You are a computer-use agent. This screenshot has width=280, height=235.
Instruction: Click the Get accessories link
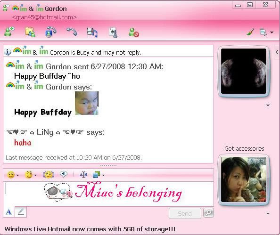(x=244, y=148)
